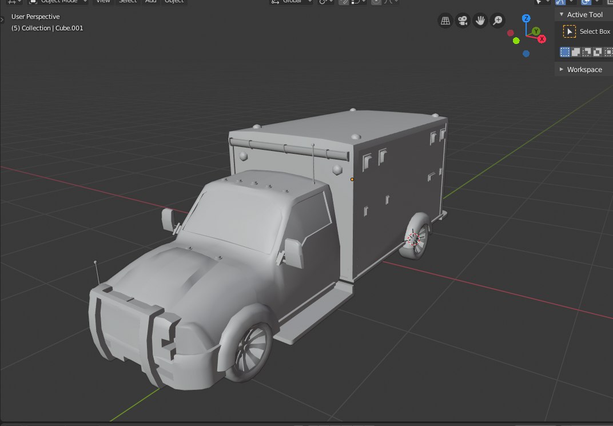Screen dimensions: 613x426
Task: Click the orange object origin dot
Action: tap(352, 180)
